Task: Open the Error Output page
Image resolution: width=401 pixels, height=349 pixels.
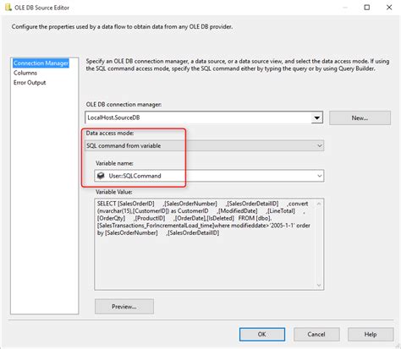Action: pyautogui.click(x=30, y=83)
